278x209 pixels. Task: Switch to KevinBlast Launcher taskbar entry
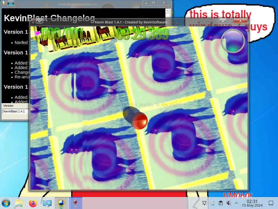pos(61,203)
